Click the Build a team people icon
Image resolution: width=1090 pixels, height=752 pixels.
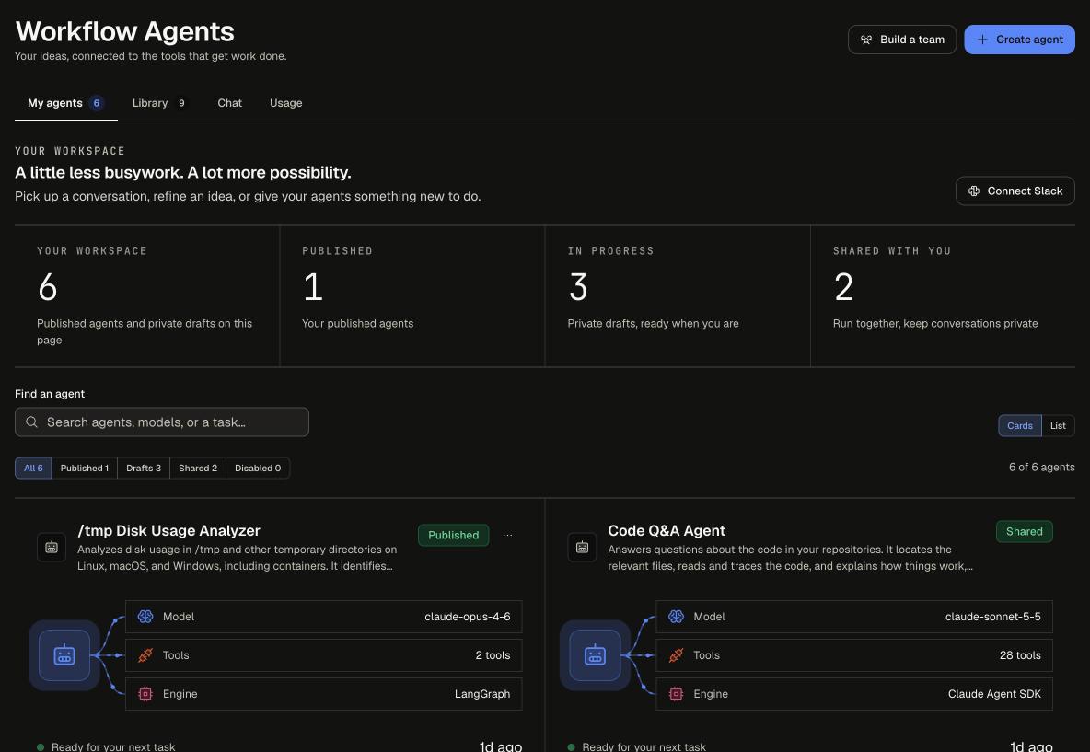[865, 40]
